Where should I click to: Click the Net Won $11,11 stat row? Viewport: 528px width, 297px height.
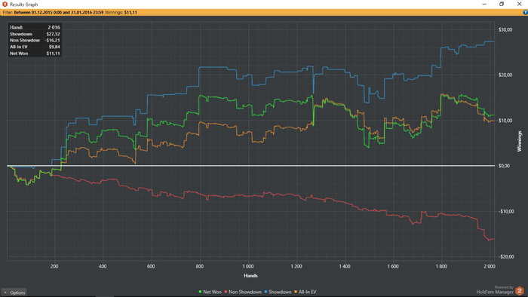coord(35,54)
